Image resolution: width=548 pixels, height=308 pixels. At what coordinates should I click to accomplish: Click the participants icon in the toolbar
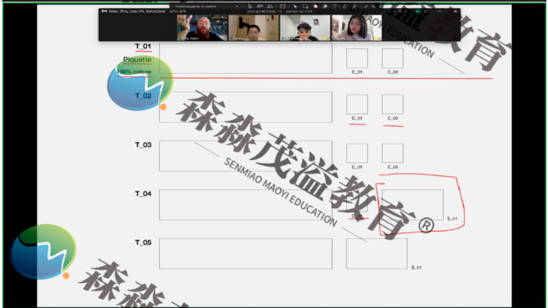pos(270,6)
